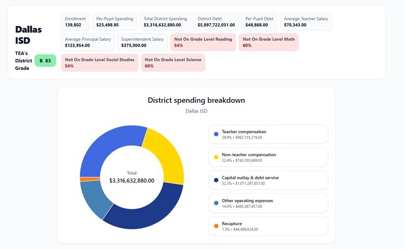Click the orange Recapture legend dot
405x249 pixels.
[216, 226]
